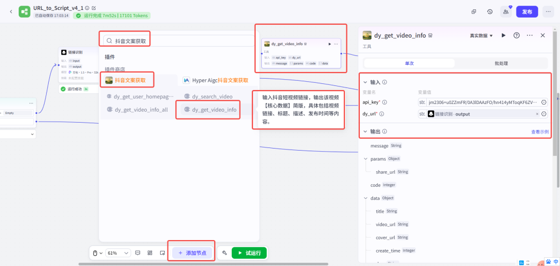560x266 pixels.
Task: Click the message String output row
Action: tap(386, 145)
